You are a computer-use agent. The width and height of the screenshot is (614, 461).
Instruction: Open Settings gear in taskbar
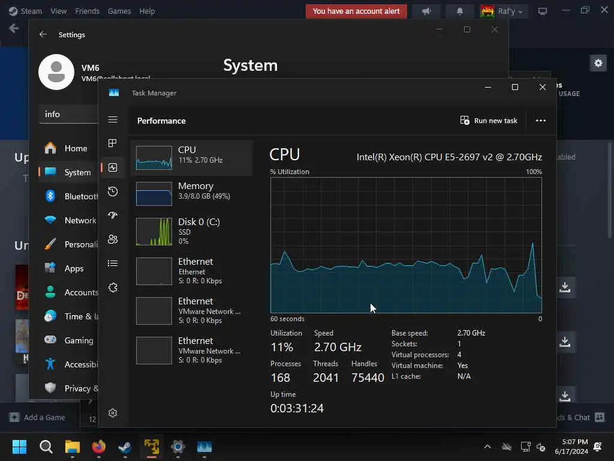pyautogui.click(x=177, y=447)
